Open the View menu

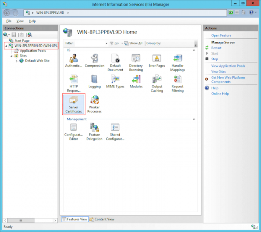coord(20,21)
